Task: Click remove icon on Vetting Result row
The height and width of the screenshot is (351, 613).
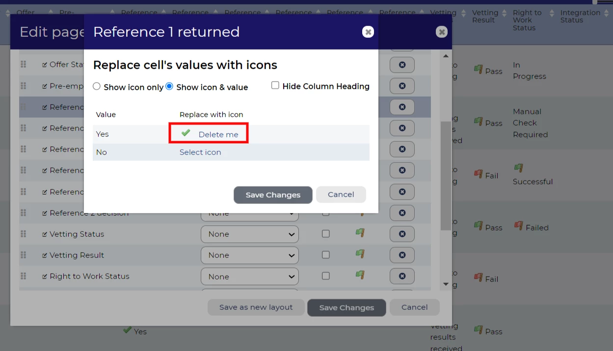Action: tap(402, 255)
